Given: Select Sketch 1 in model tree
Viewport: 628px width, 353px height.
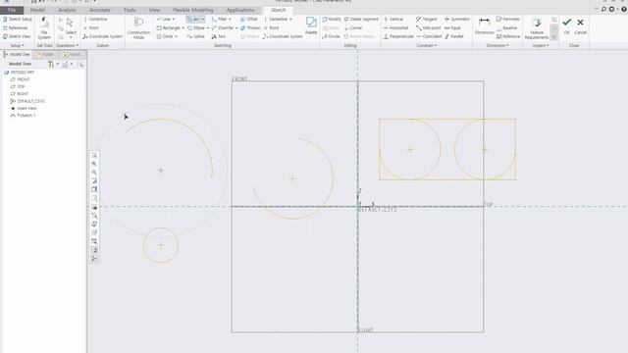Looking at the screenshot, I should (x=24, y=116).
